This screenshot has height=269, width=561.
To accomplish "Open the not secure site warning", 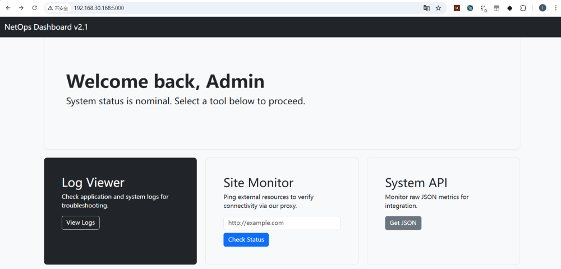I will (x=58, y=8).
